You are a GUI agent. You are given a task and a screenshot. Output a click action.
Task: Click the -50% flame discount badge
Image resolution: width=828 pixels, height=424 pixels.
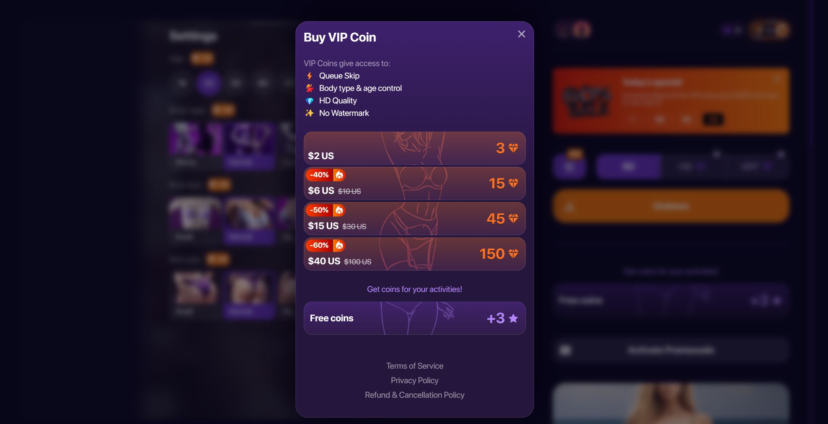(x=325, y=210)
